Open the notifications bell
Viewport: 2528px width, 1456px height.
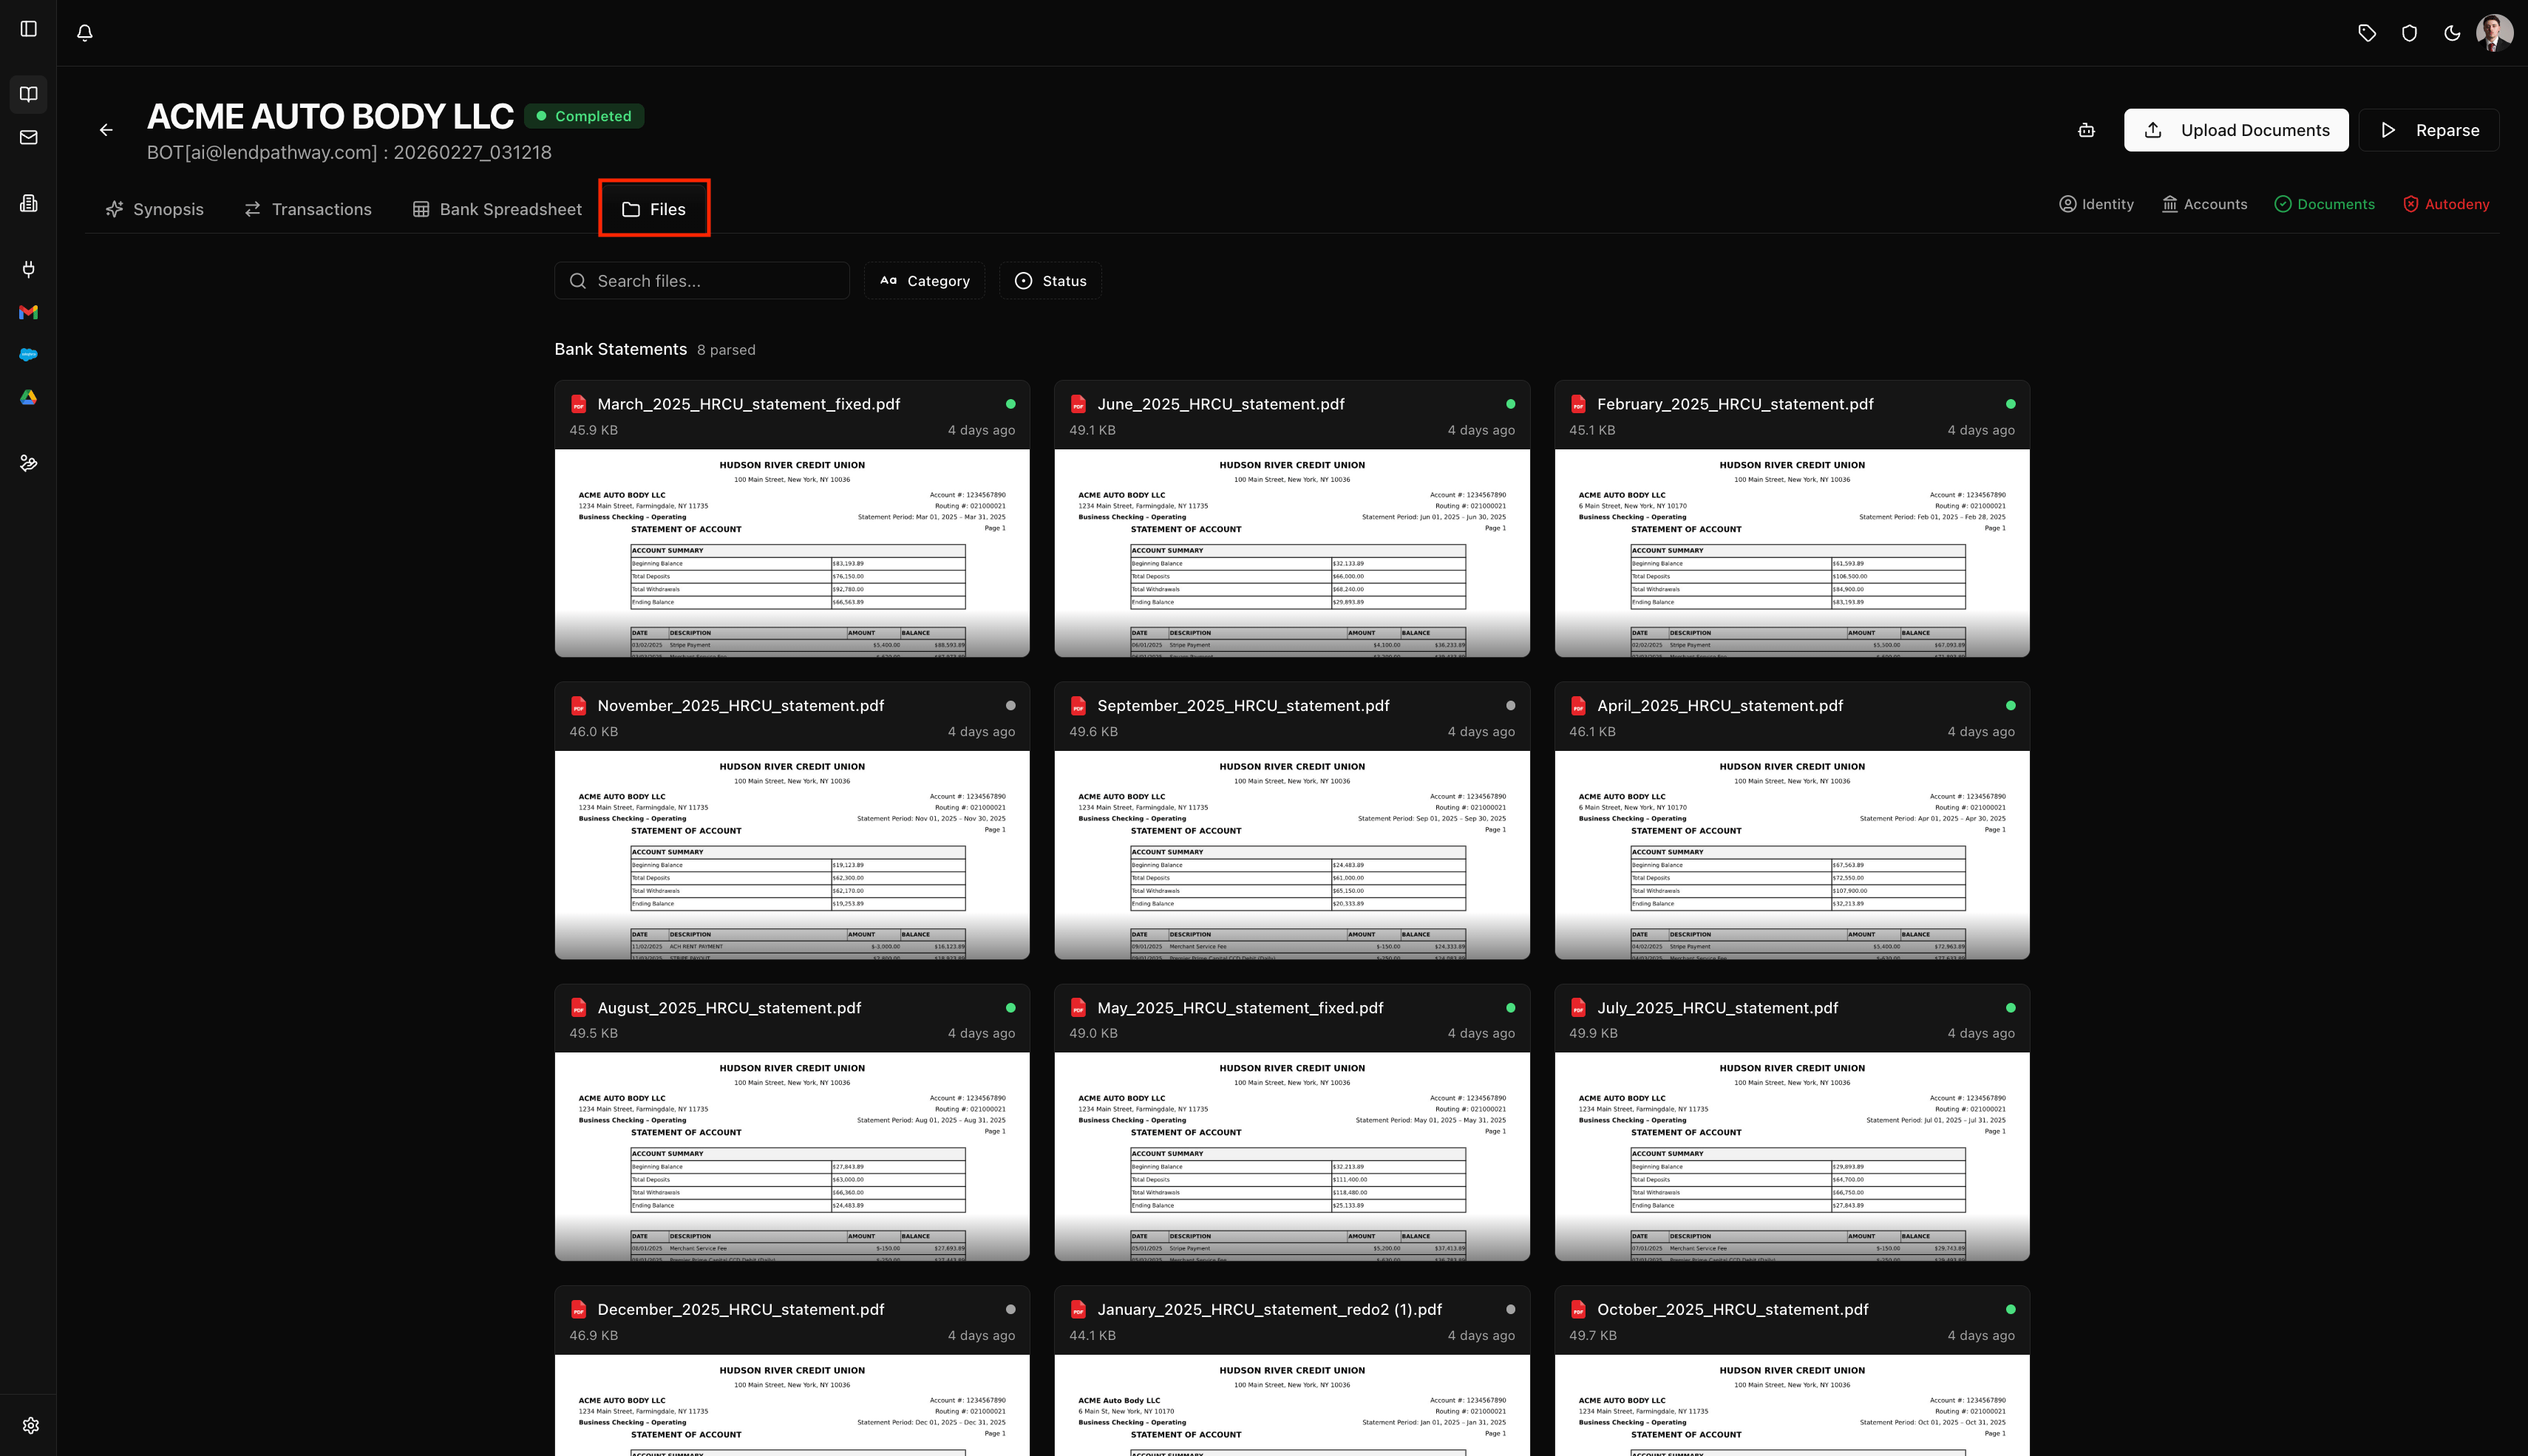point(85,33)
